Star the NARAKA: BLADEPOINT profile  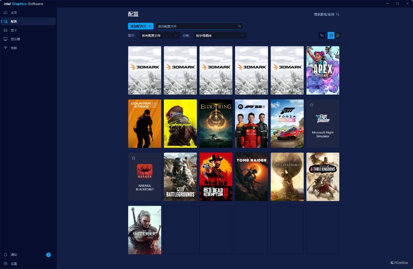(133, 158)
